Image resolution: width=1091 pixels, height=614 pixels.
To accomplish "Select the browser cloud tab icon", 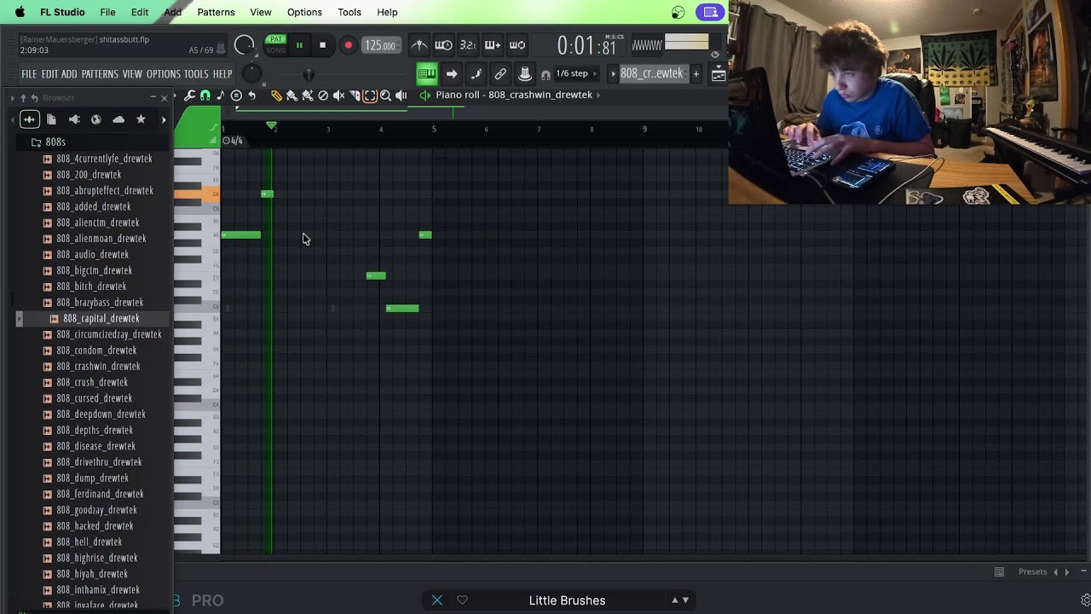I will [118, 119].
